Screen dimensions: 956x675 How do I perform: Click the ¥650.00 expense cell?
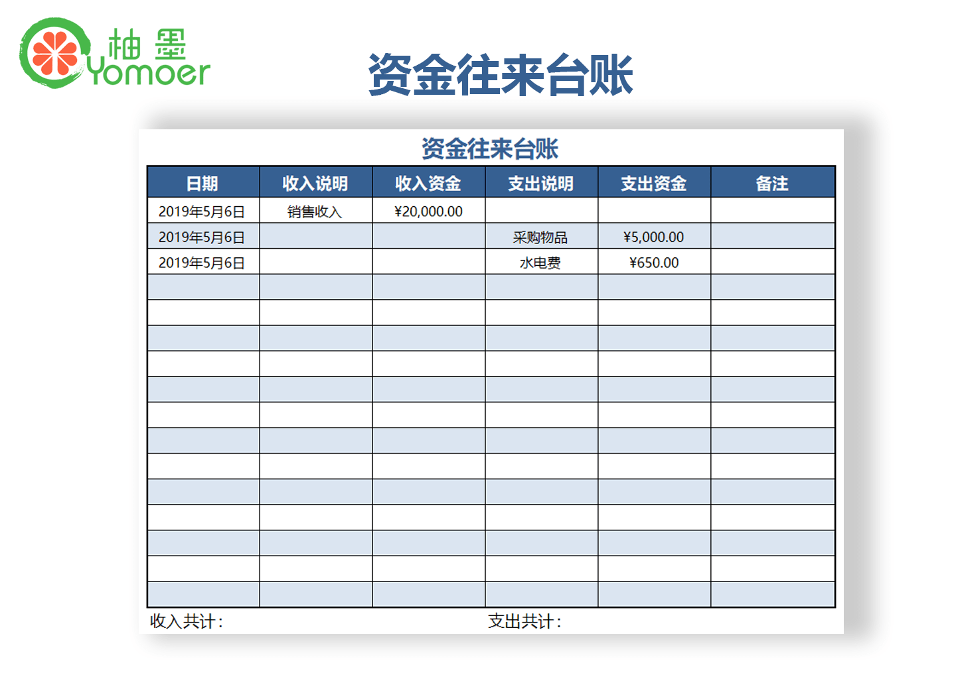655,262
